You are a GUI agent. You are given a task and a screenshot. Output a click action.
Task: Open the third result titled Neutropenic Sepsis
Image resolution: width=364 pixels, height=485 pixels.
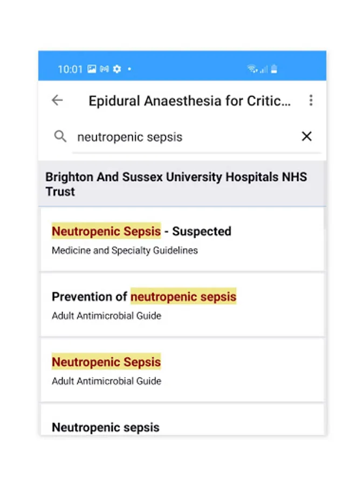182,370
